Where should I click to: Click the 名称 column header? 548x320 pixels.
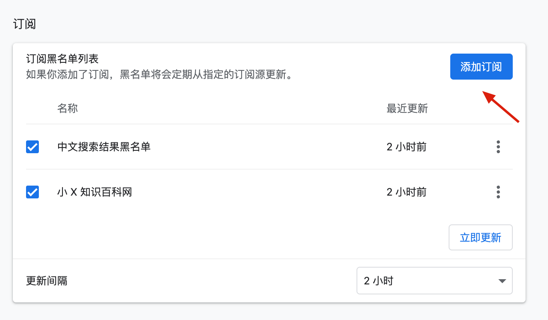pos(67,108)
